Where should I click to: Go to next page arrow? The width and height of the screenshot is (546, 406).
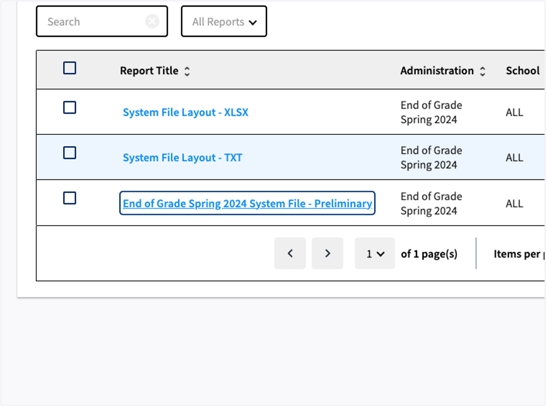click(x=327, y=254)
